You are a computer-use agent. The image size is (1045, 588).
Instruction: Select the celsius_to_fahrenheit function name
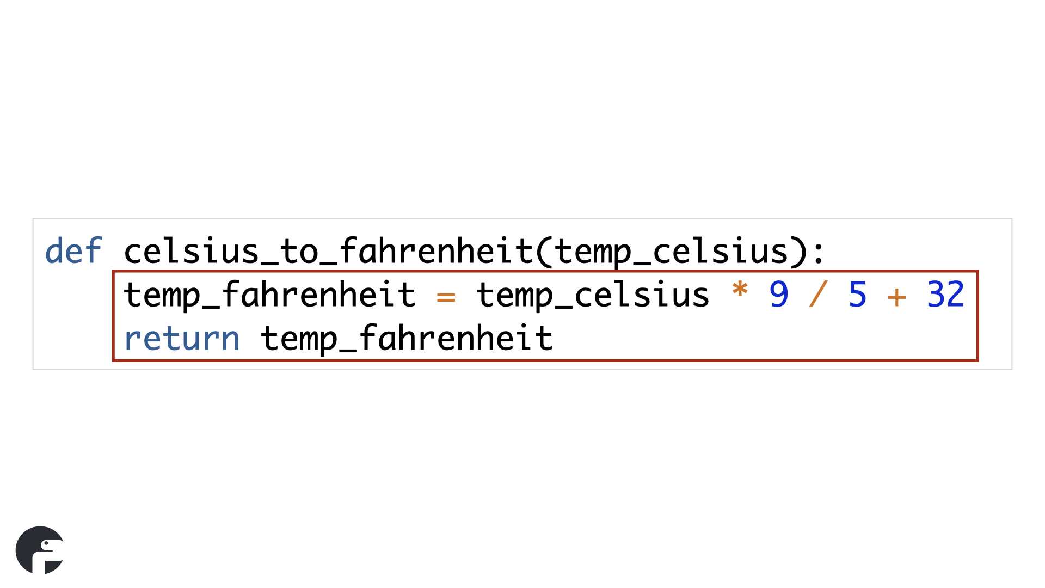click(x=328, y=252)
